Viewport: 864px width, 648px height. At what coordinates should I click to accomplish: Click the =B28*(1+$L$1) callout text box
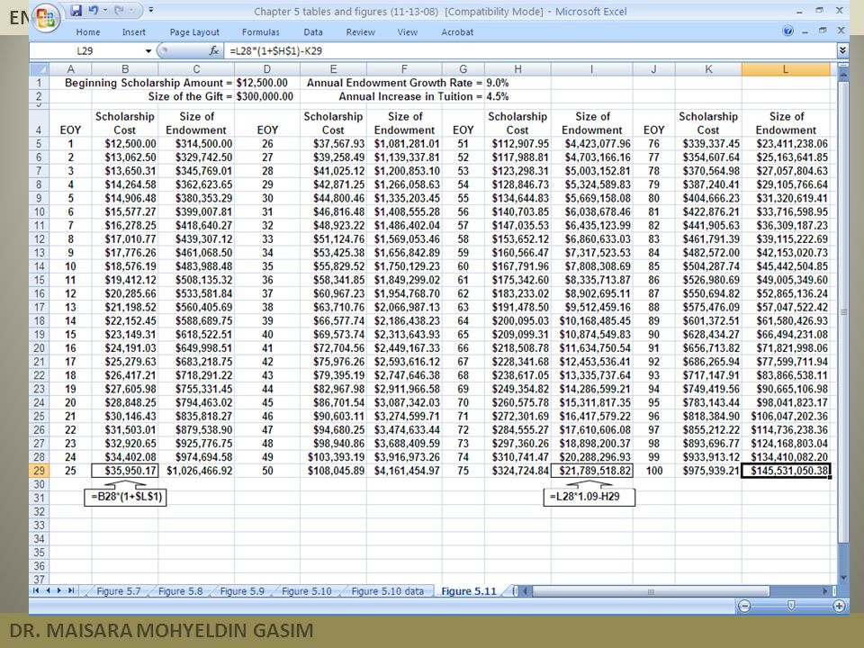pos(126,497)
